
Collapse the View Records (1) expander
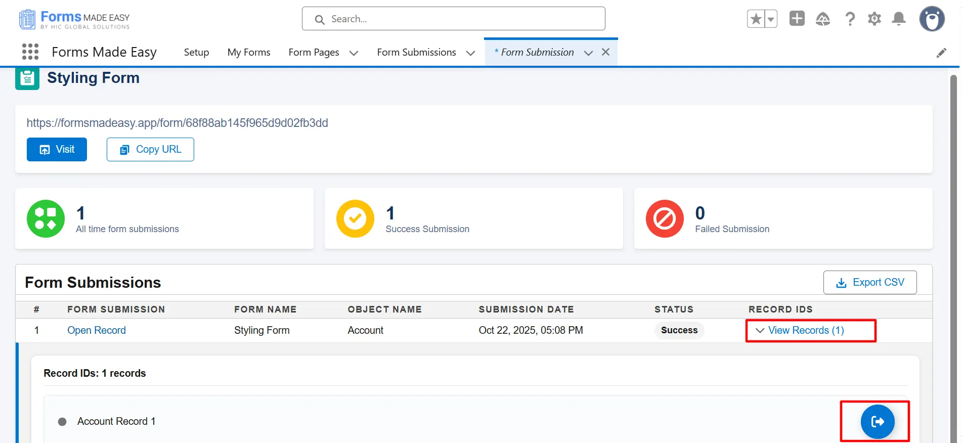click(x=800, y=330)
